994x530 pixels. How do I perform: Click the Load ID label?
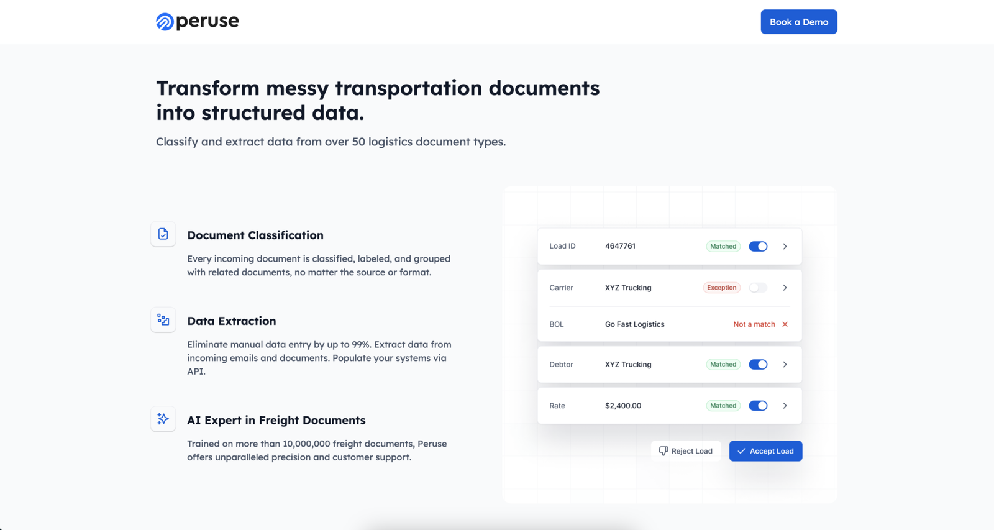[x=562, y=246]
